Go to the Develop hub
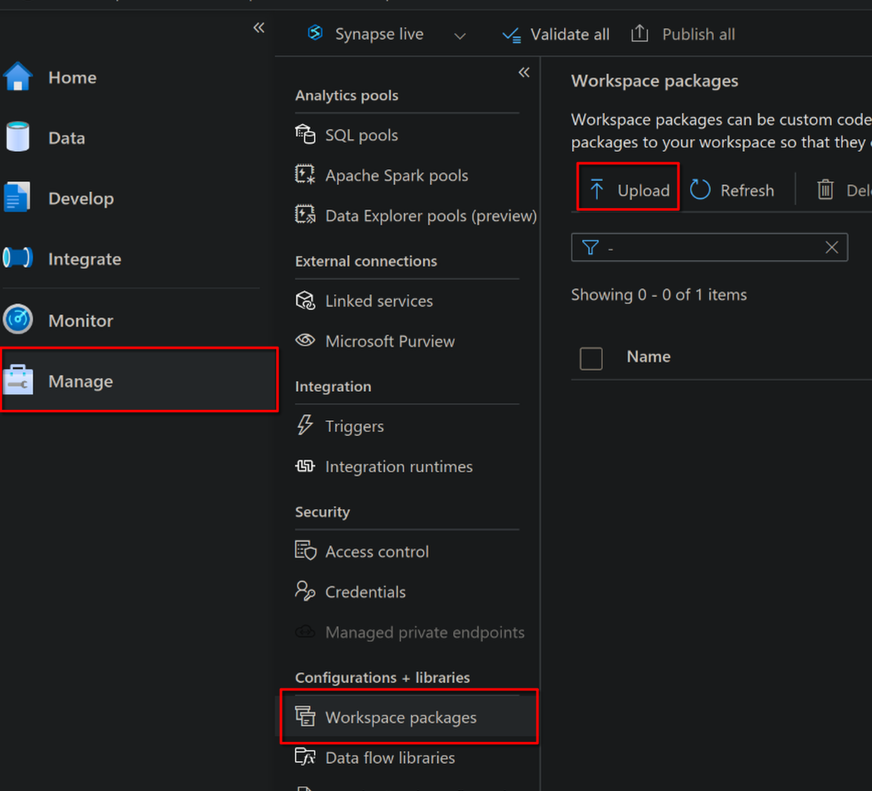 81,198
